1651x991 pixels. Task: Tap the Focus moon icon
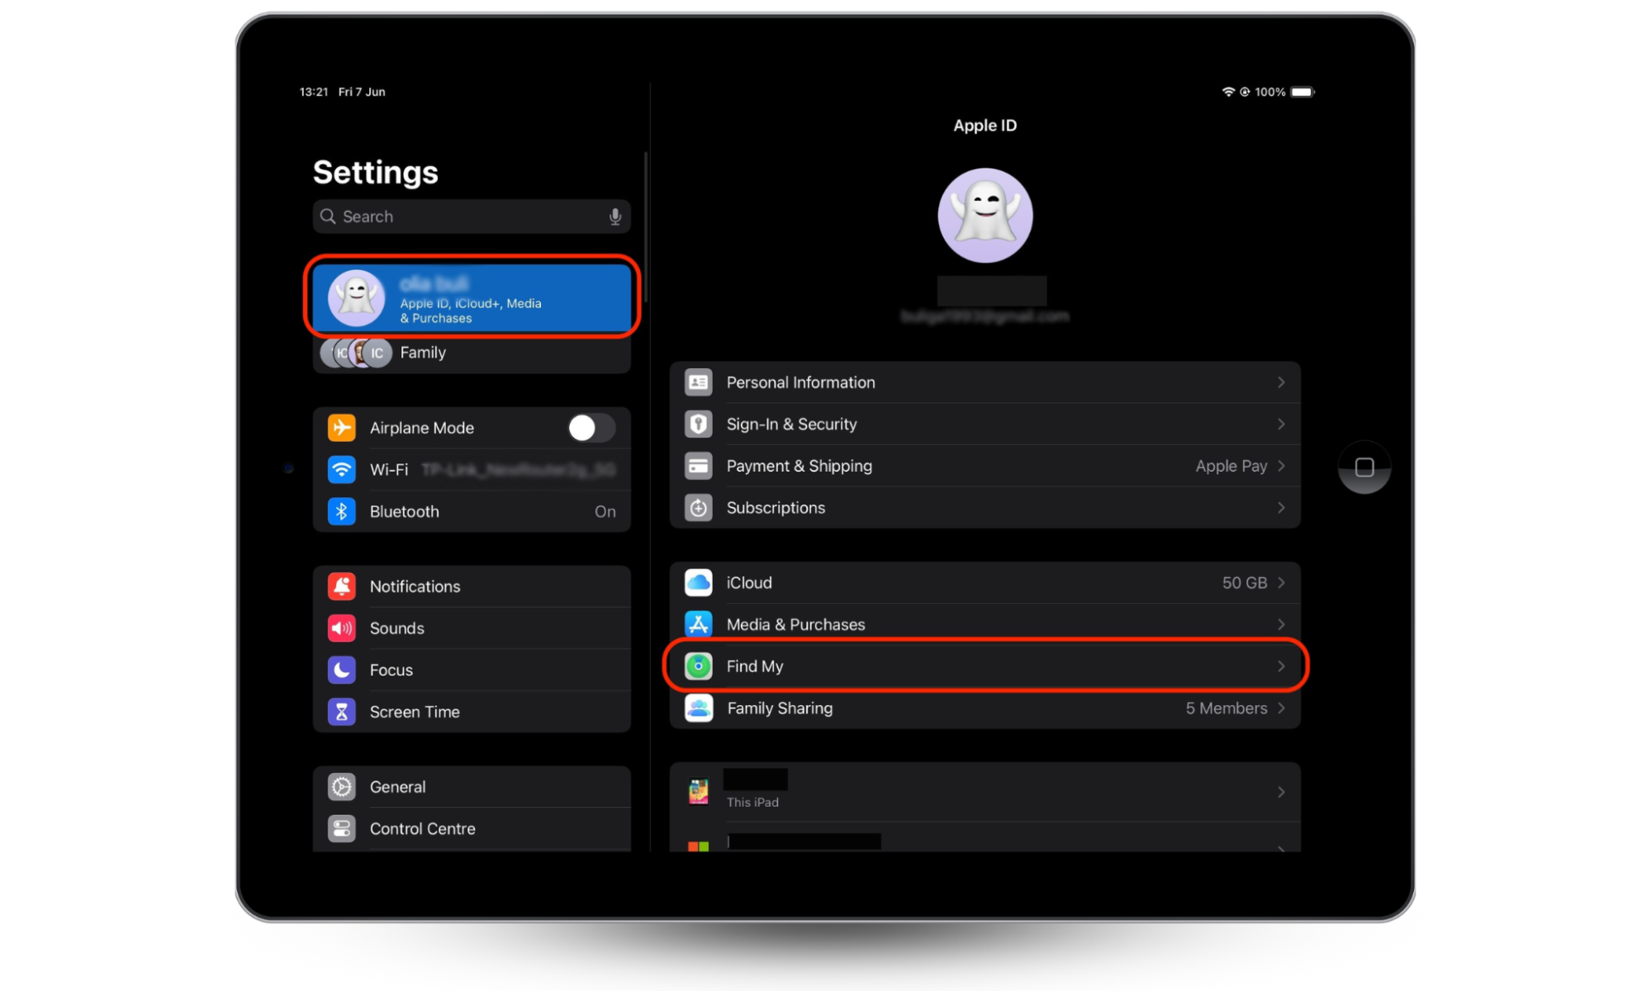tap(341, 670)
